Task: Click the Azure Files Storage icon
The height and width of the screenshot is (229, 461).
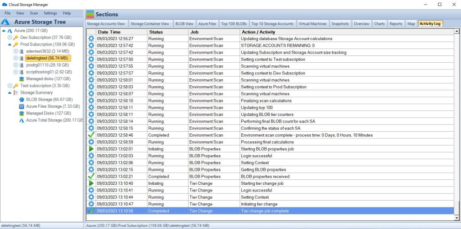Action: (x=22, y=106)
